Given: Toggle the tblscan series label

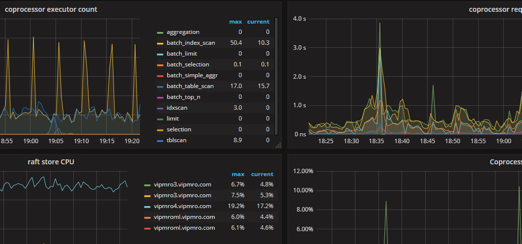Looking at the screenshot, I should [176, 140].
